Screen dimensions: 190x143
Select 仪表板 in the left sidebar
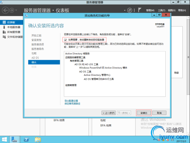(x=11, y=22)
